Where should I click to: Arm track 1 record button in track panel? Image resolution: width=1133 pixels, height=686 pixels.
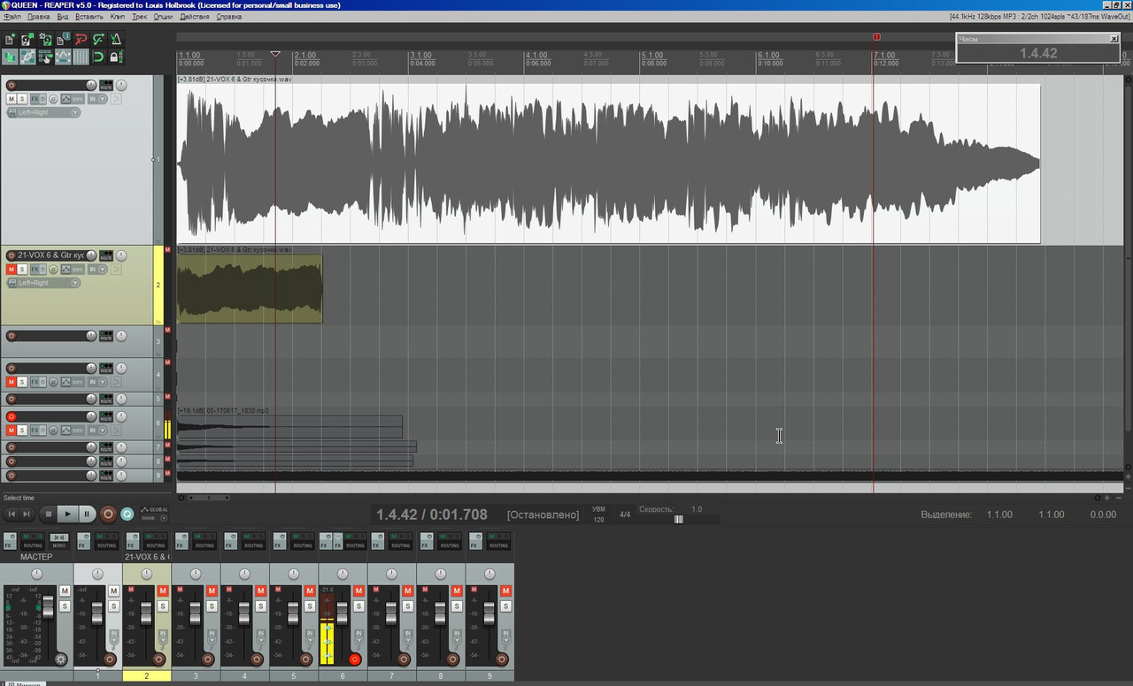click(x=12, y=85)
